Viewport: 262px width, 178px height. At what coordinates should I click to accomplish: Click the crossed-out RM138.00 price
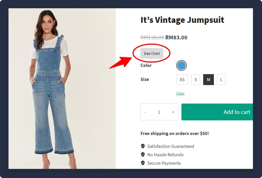[152, 37]
